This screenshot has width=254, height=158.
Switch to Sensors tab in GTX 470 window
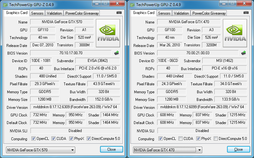coord(164,13)
